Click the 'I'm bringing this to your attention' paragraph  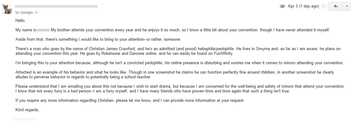point(180,63)
